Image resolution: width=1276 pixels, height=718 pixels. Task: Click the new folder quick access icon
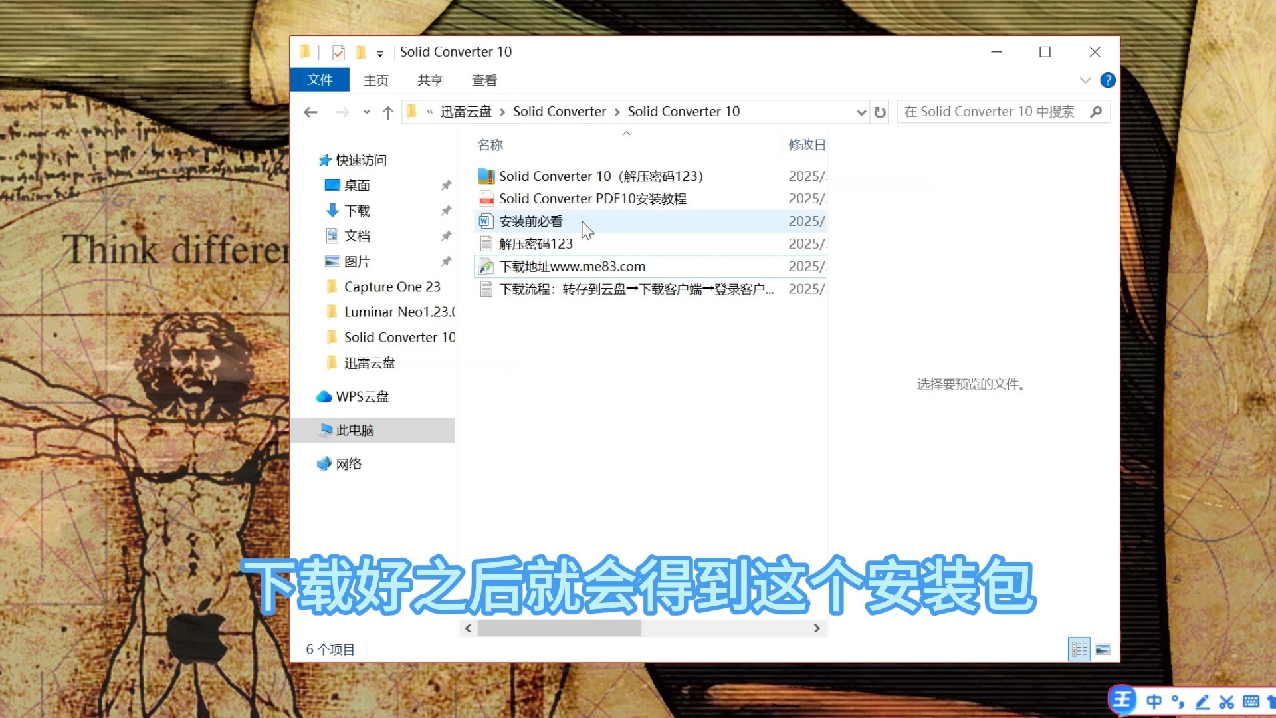(x=360, y=52)
